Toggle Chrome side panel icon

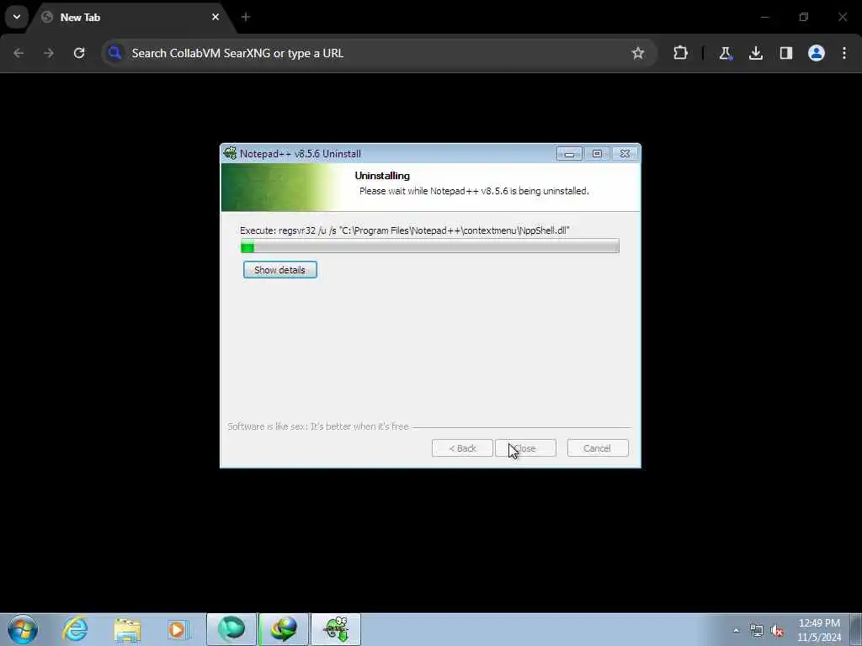(x=786, y=53)
